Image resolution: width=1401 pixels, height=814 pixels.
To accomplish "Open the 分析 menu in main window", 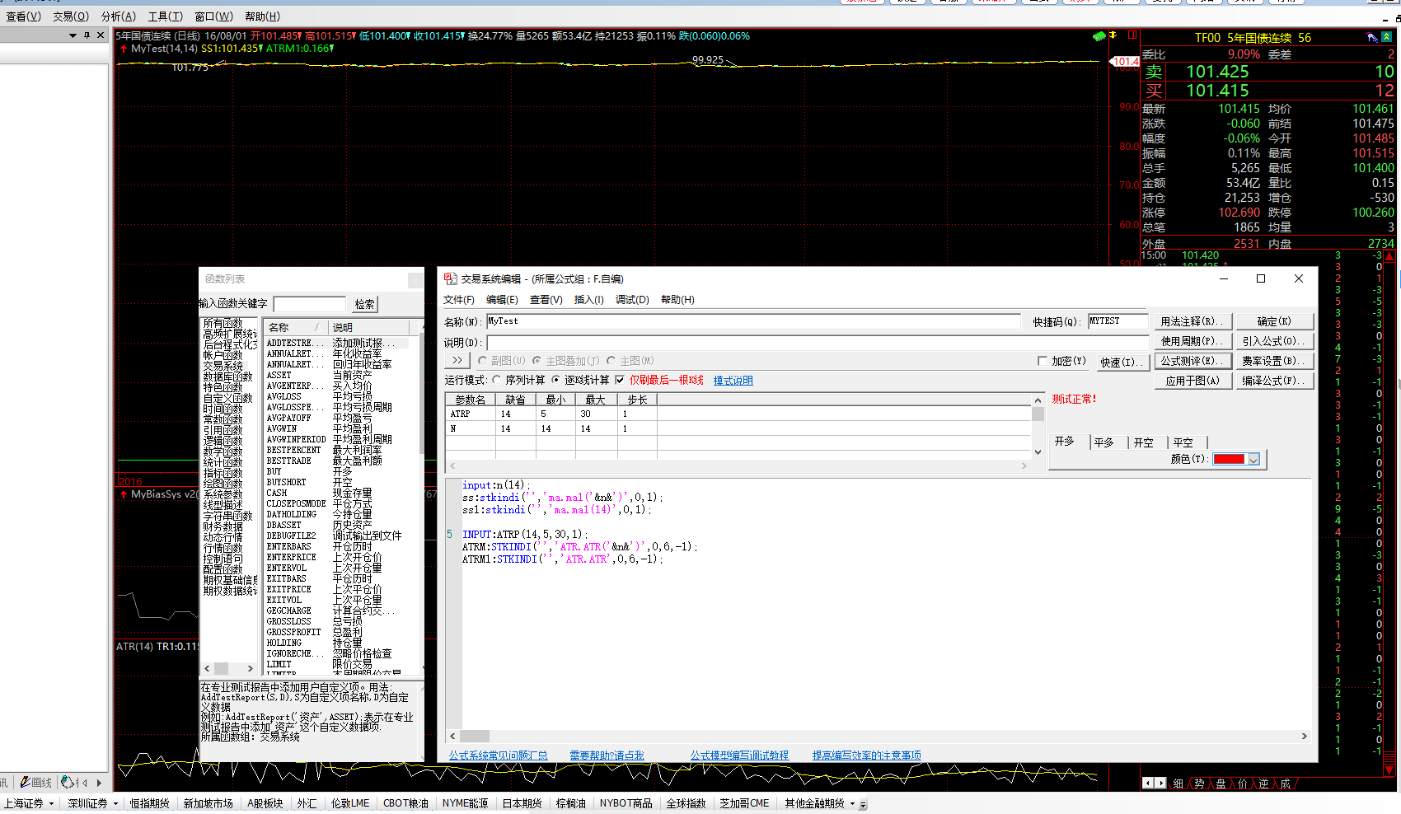I will point(118,16).
